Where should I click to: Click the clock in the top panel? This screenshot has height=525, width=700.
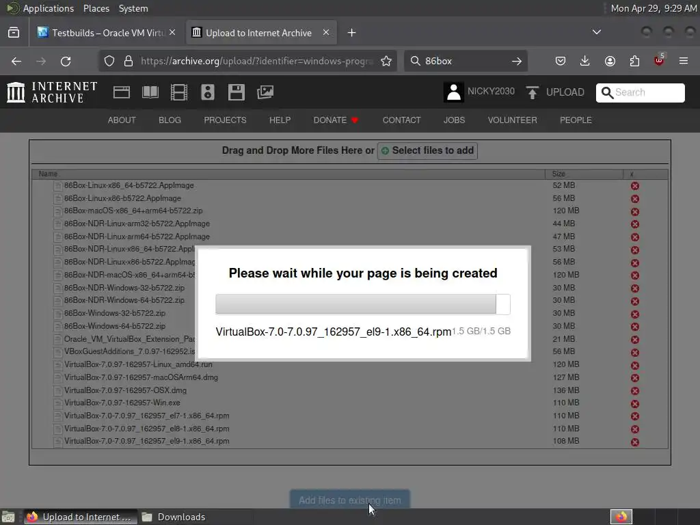[654, 8]
